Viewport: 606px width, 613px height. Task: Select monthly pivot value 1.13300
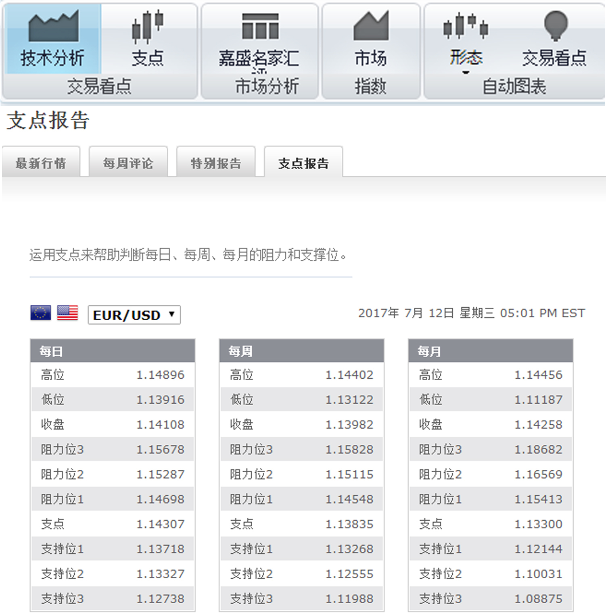point(538,524)
